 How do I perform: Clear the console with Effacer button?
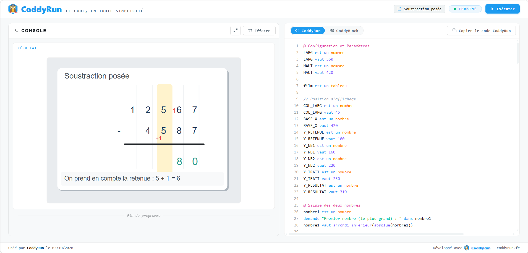point(259,31)
